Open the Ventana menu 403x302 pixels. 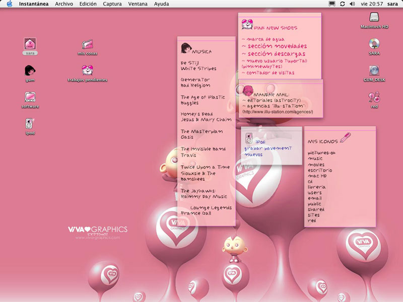(x=138, y=4)
